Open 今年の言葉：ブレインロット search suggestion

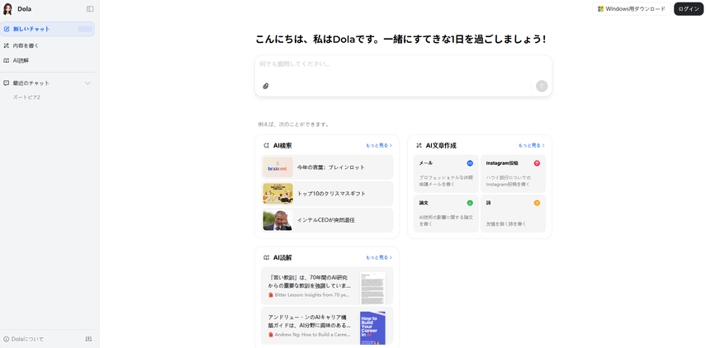click(x=327, y=167)
